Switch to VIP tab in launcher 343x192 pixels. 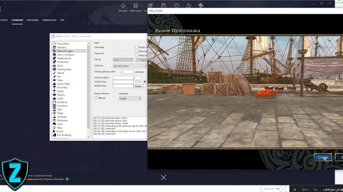click(62, 20)
